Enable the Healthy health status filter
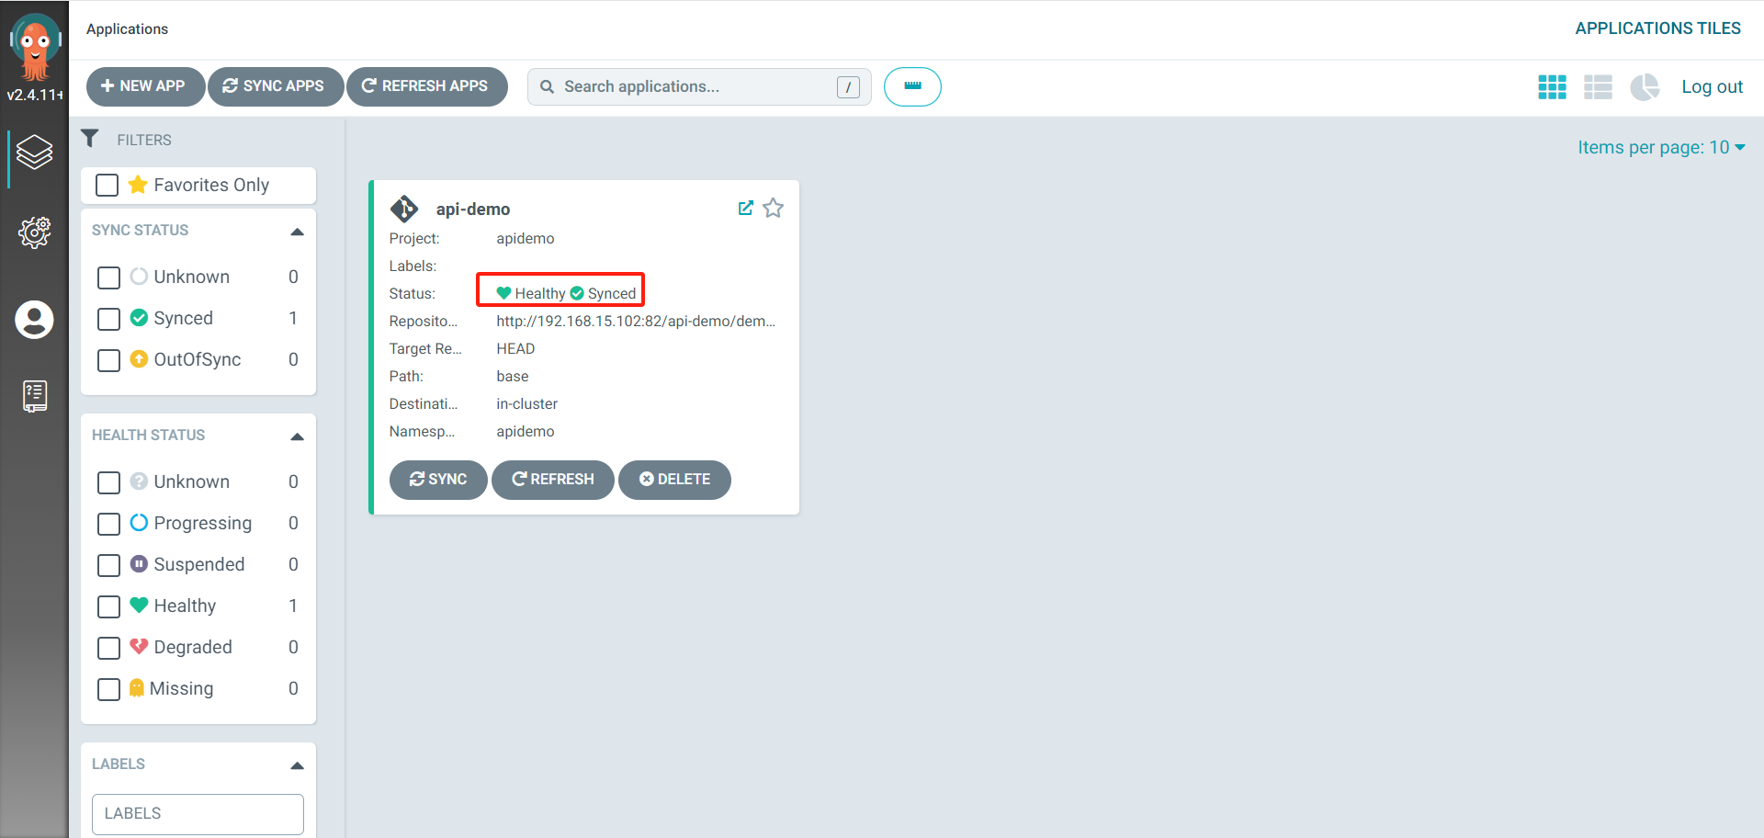The height and width of the screenshot is (838, 1764). tap(107, 606)
